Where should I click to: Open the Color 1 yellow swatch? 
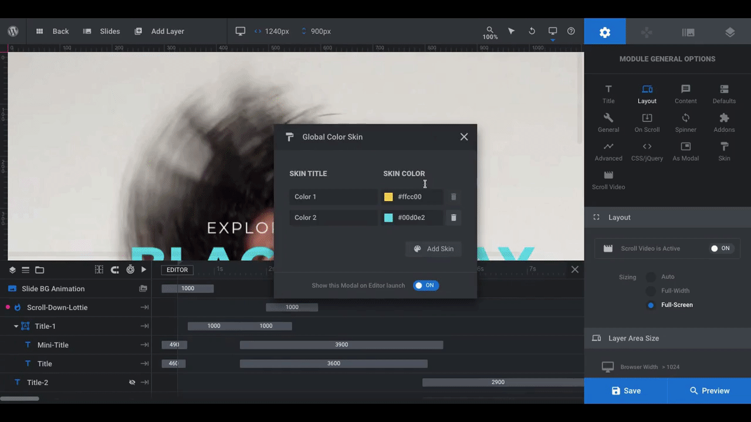pos(388,197)
